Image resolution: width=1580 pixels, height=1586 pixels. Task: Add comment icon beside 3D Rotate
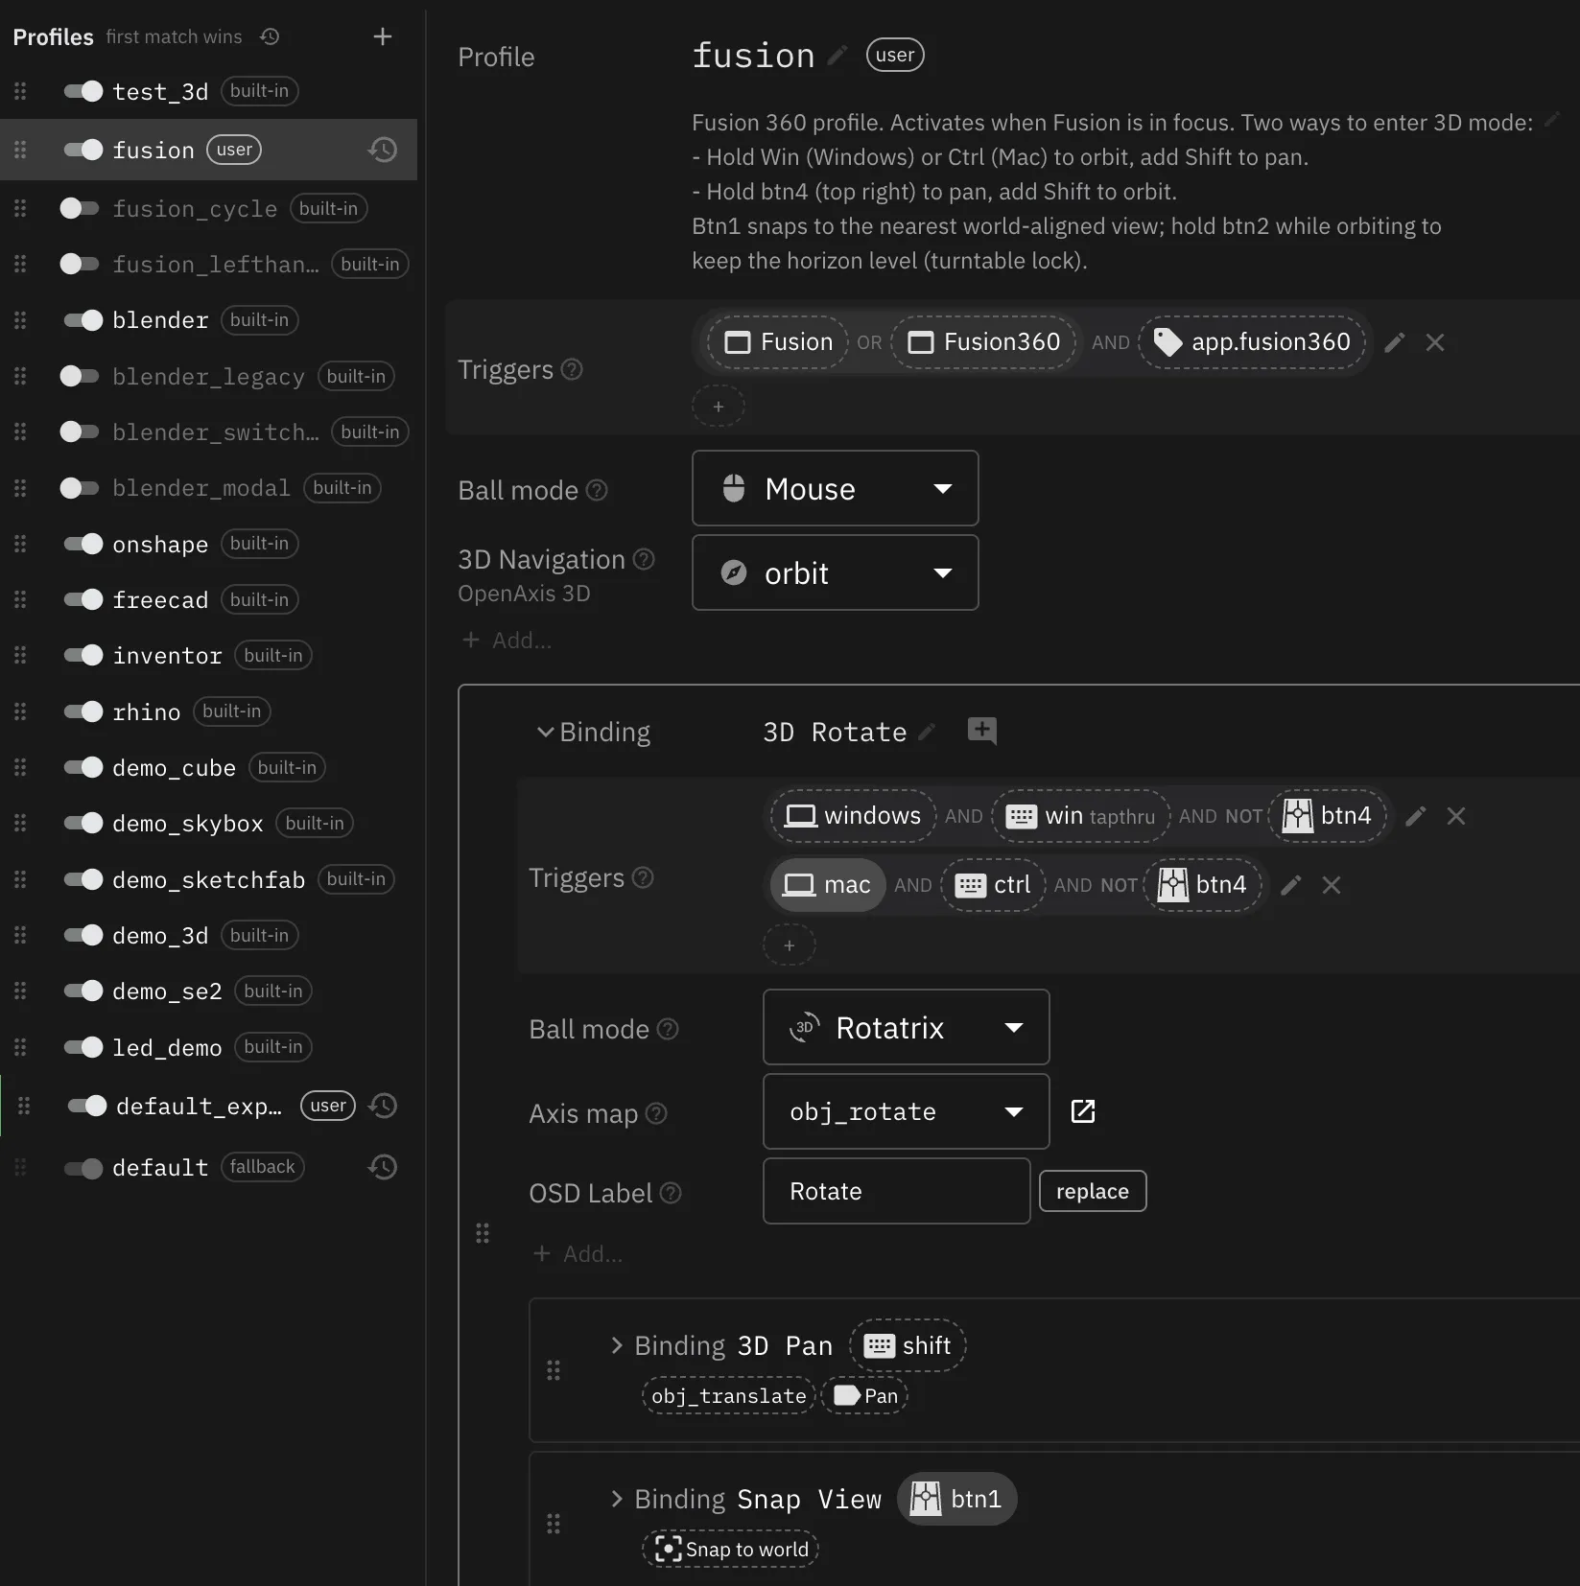(982, 731)
